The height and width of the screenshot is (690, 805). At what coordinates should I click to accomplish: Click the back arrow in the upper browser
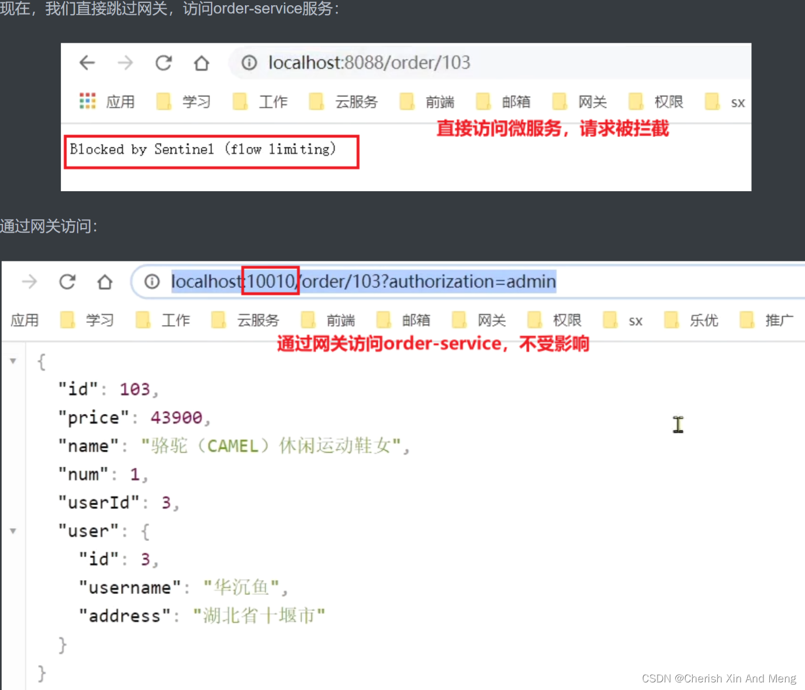tap(87, 63)
